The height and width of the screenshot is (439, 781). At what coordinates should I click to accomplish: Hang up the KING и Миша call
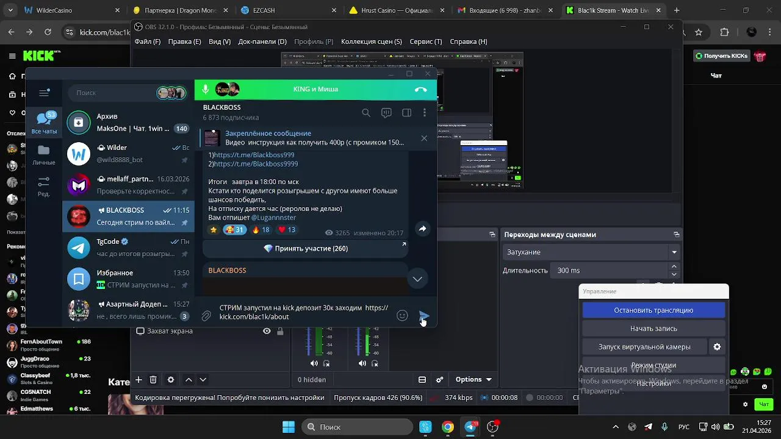click(x=420, y=89)
